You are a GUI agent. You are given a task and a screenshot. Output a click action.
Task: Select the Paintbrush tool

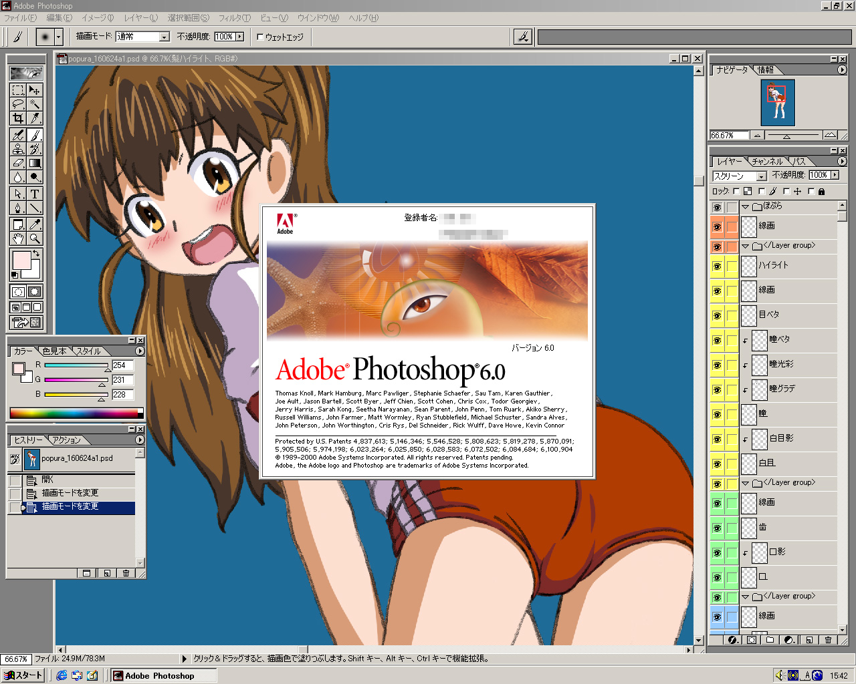(35, 135)
